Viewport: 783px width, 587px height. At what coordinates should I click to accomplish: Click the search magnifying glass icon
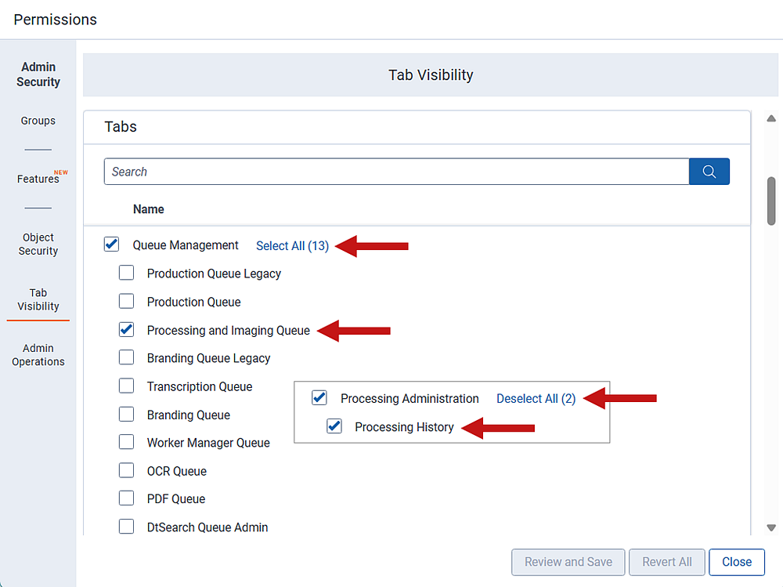tap(709, 171)
